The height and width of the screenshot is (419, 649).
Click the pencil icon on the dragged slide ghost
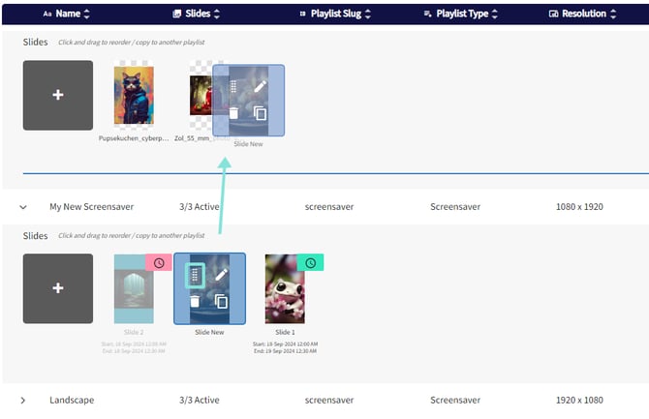click(261, 86)
